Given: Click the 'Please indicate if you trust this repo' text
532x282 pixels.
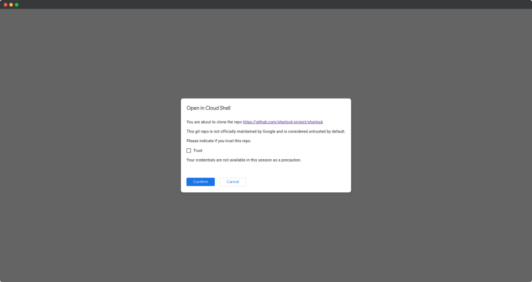Looking at the screenshot, I should click(219, 141).
